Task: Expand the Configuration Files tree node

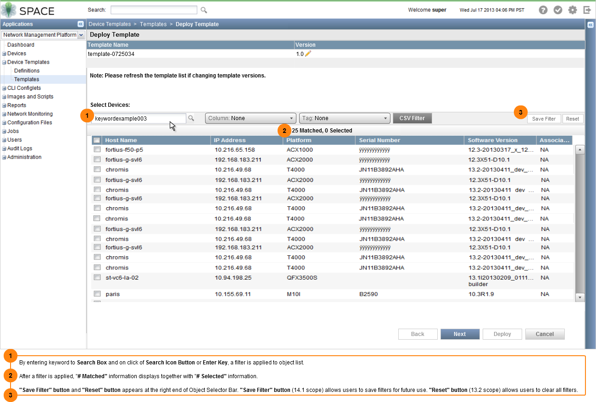Action: 4,123
